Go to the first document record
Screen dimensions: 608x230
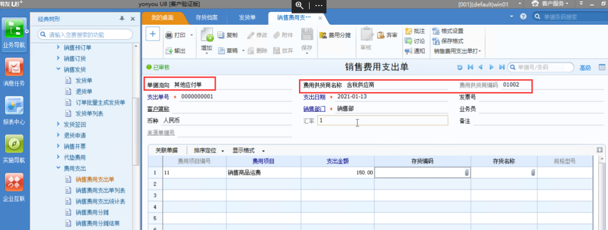point(470,67)
